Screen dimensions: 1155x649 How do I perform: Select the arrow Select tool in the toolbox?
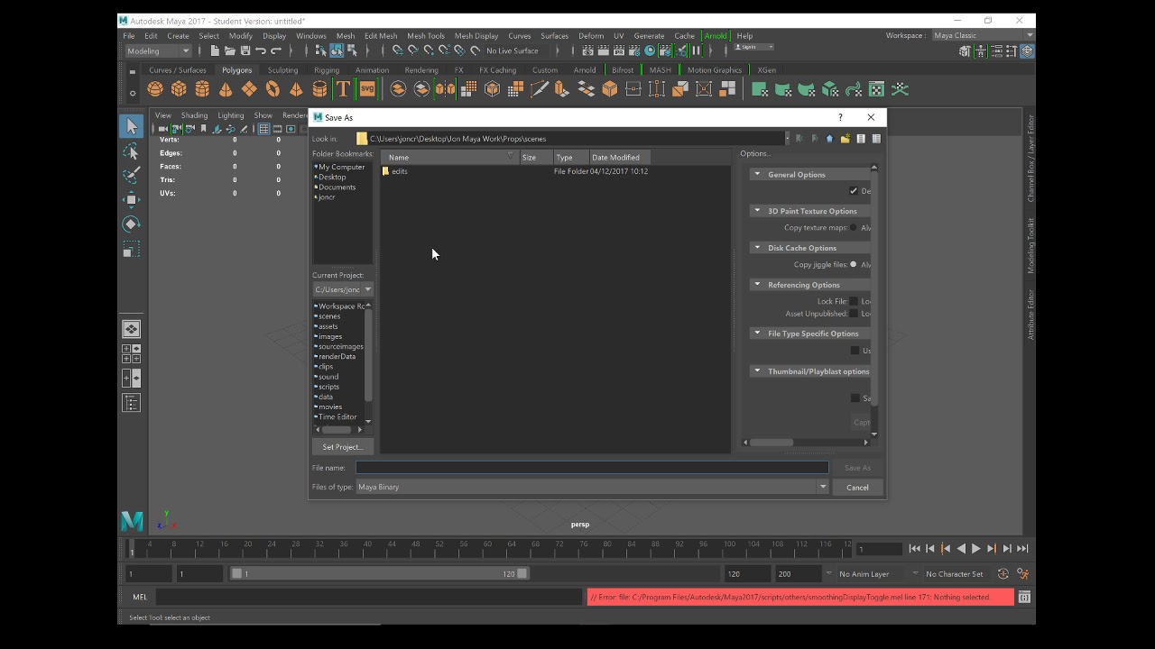131,126
